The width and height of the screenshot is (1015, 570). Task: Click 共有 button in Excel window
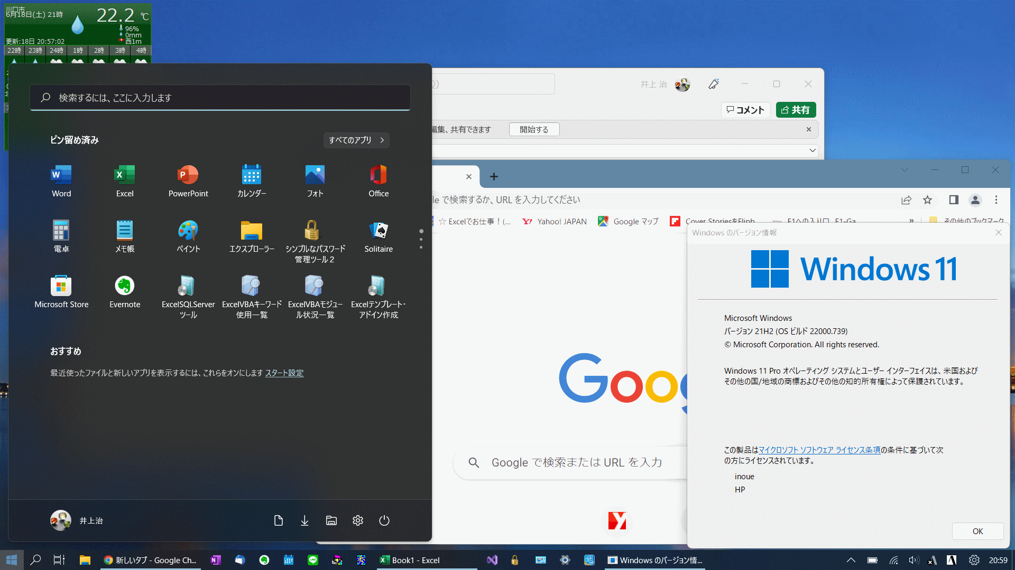pos(796,110)
